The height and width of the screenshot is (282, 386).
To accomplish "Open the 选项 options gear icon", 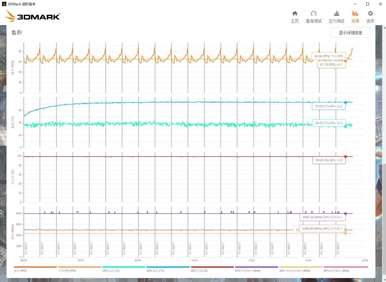I will point(370,17).
